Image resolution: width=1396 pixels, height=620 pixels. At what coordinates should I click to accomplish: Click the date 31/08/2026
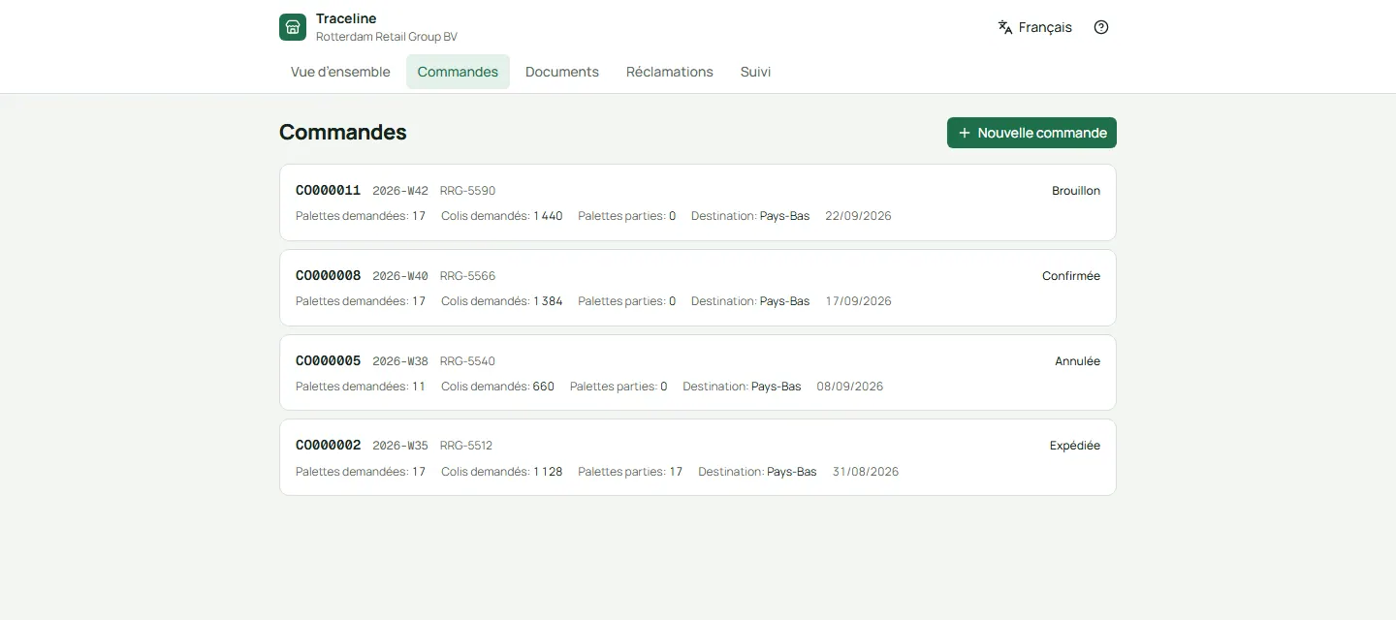coord(866,472)
